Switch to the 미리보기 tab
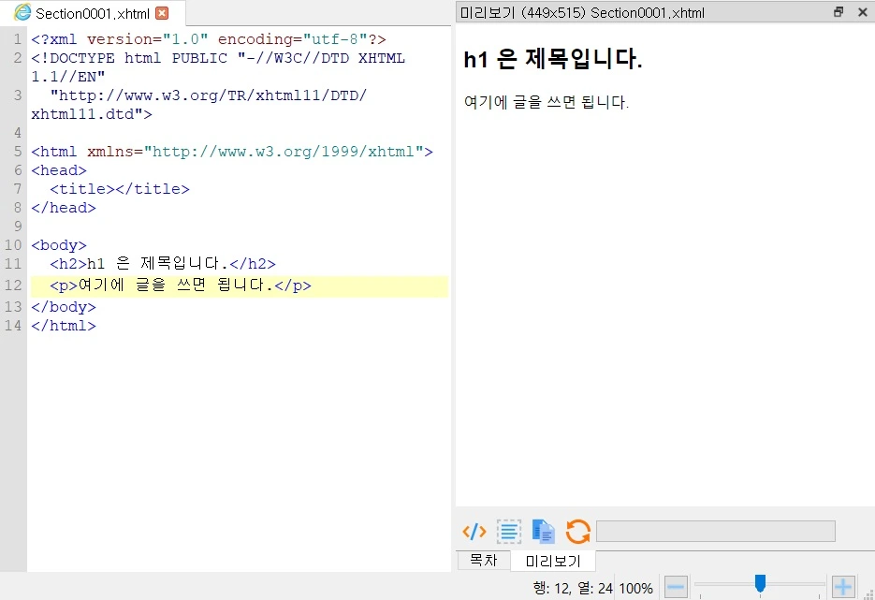 click(553, 561)
